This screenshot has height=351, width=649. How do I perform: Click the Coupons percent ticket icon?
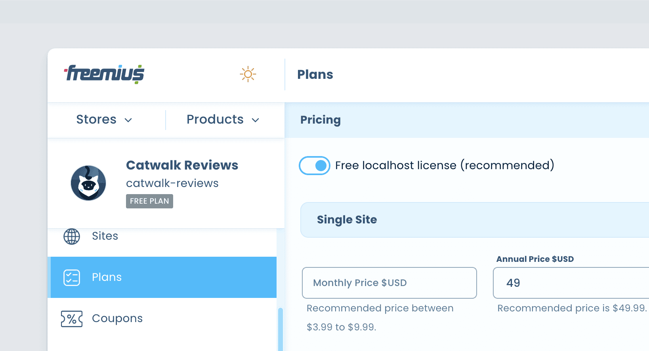point(72,319)
